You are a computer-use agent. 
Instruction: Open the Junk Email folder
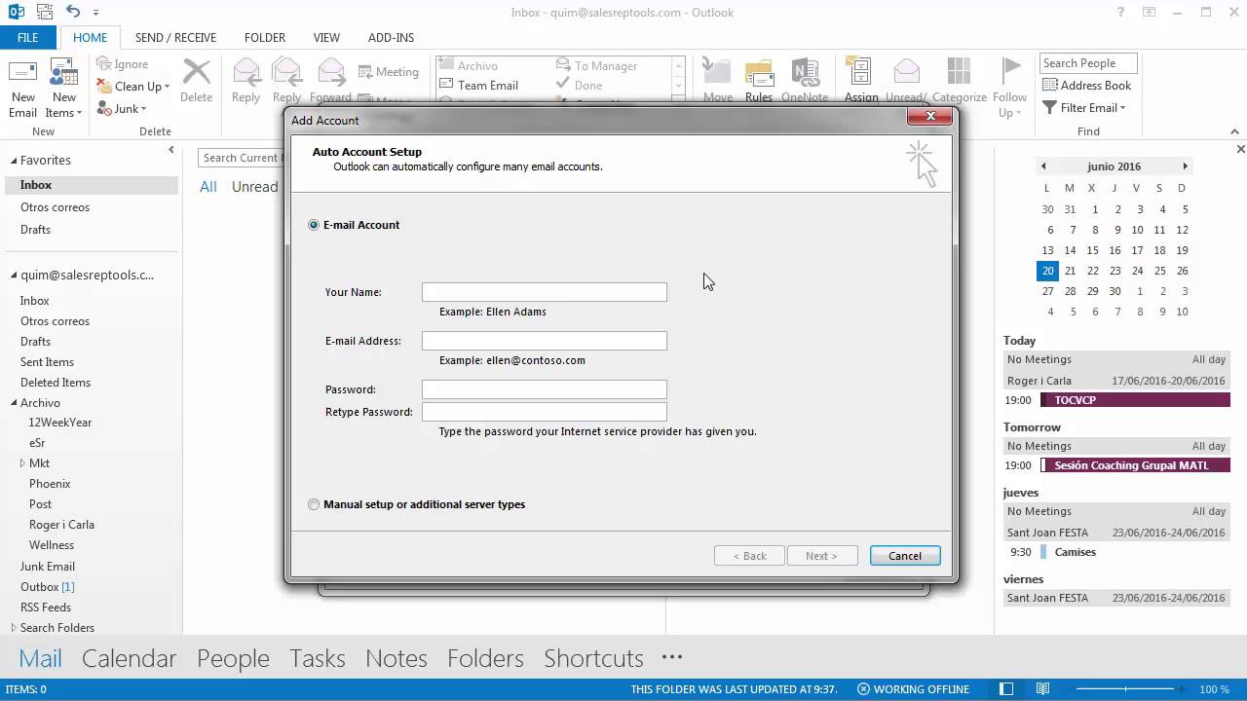[48, 567]
